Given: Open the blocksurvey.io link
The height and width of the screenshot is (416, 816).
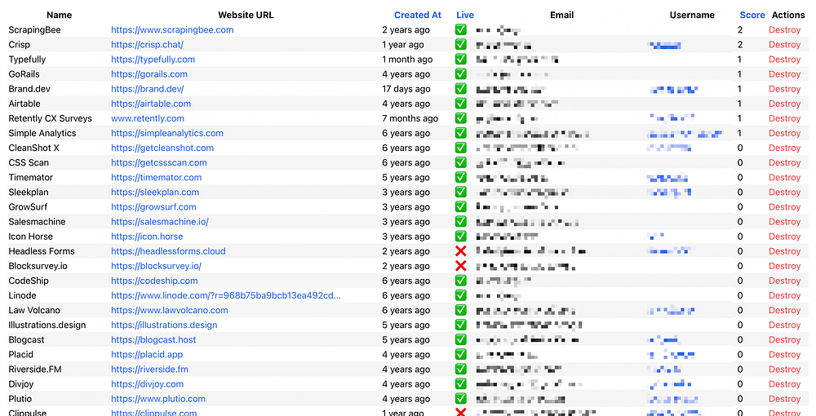Looking at the screenshot, I should [x=156, y=266].
